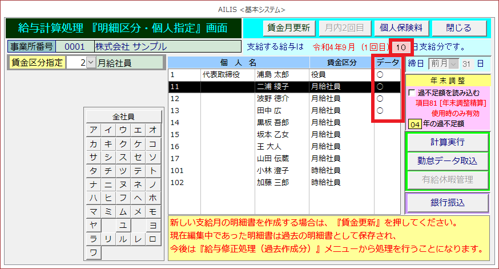The image size is (499, 269).
Task: Click the payment day field showing 10
Action: tap(401, 46)
